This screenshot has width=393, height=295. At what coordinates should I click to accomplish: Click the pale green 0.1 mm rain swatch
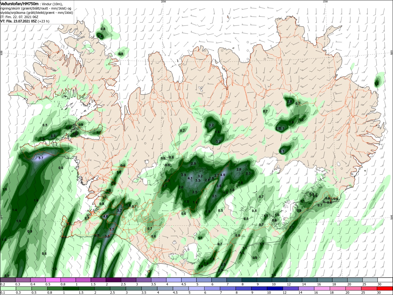(x=7, y=289)
